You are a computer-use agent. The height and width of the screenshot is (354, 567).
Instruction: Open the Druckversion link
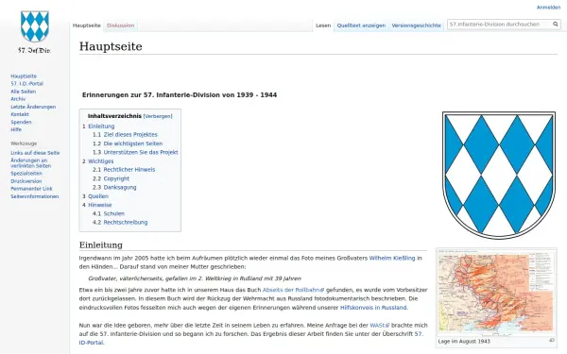26,181
